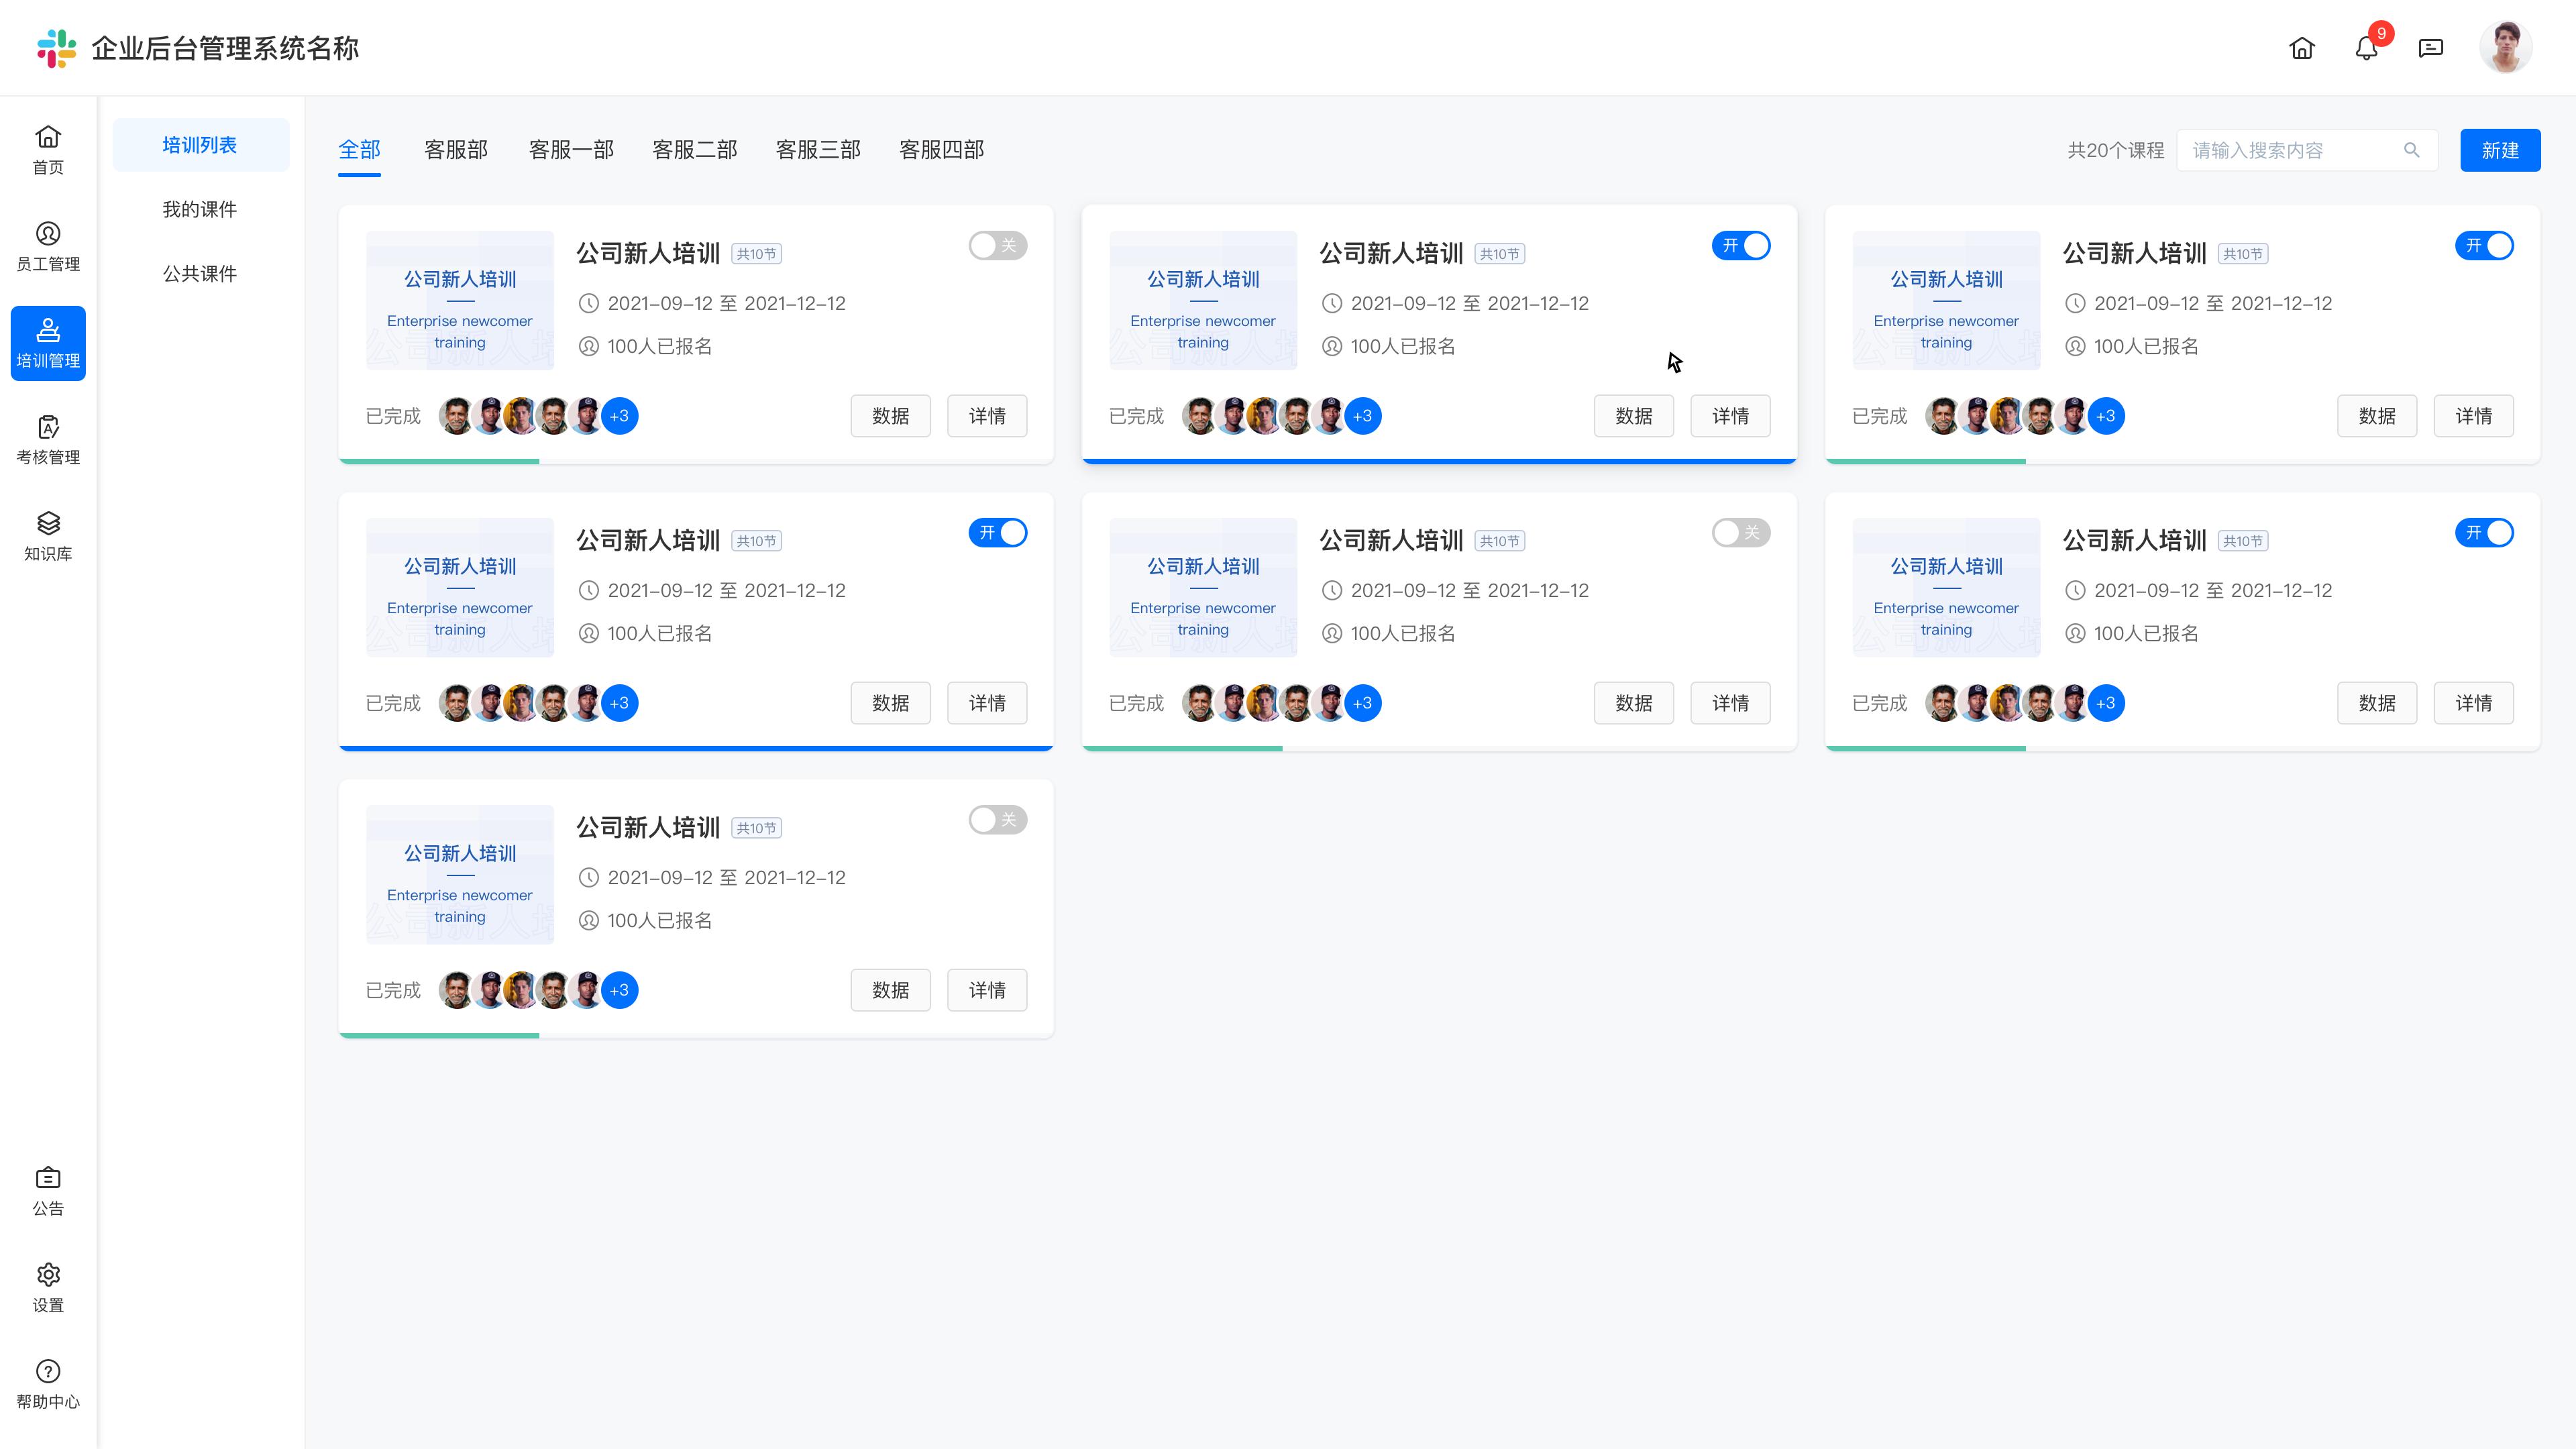2576x1449 pixels.
Task: Go to 考核管理 sidebar icon
Action: point(48,440)
